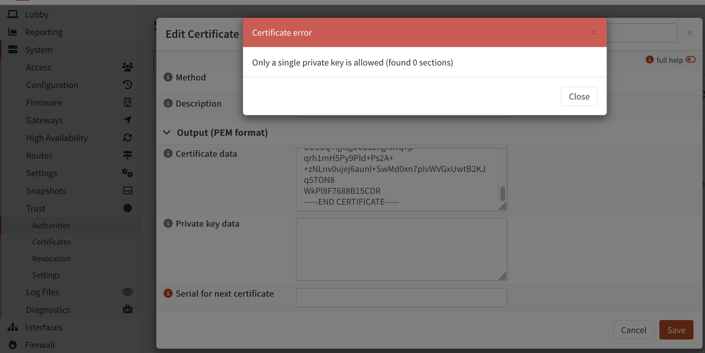Open Routes using the signpost icon
Viewport: 705px width, 353px height.
tap(127, 155)
